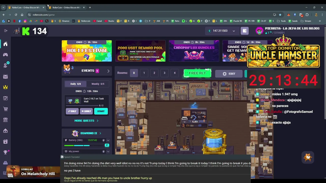Bookmark this page with the star icon
This screenshot has width=326, height=183.
280,15
